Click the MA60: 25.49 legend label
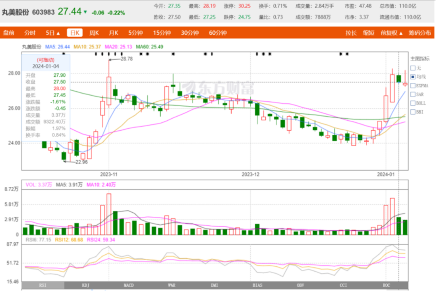Image resolution: width=436 pixels, height=291 pixels. [149, 47]
